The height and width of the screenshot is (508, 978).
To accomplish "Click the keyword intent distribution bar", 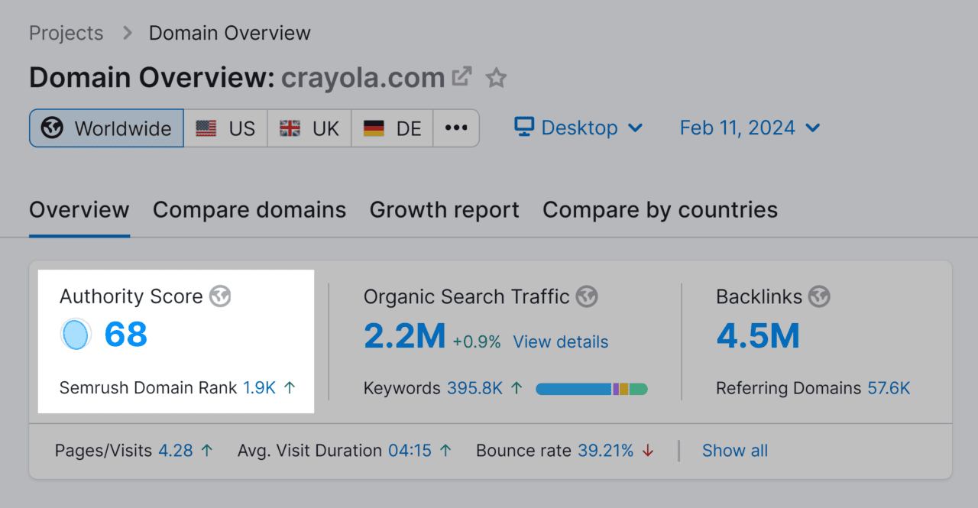I will (x=592, y=388).
